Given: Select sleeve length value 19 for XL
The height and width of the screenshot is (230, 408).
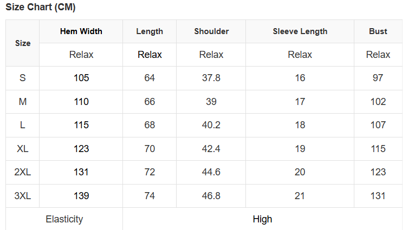Looking at the screenshot, I should (300, 149).
